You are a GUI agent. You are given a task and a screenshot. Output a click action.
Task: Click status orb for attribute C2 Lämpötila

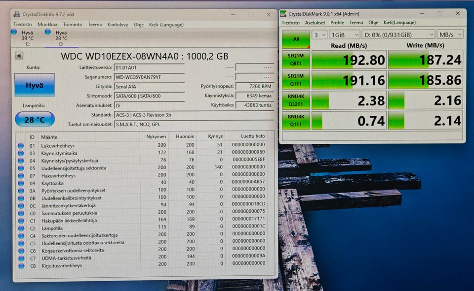coord(21,228)
